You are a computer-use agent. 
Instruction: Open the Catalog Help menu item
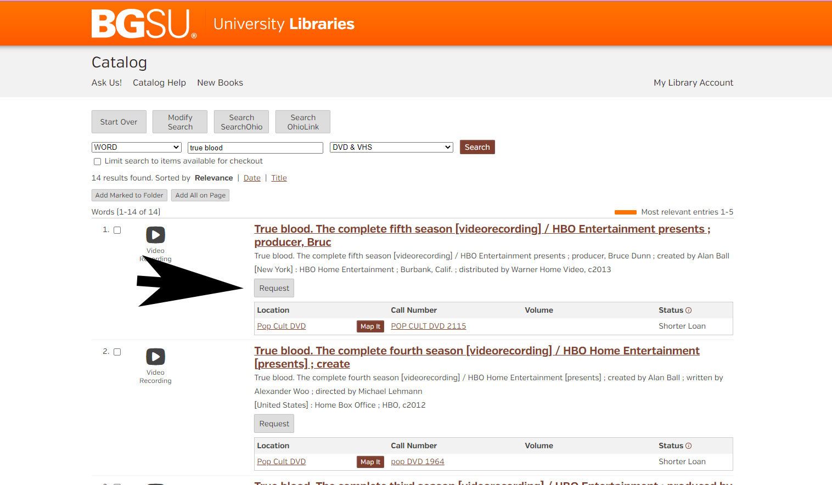[159, 83]
